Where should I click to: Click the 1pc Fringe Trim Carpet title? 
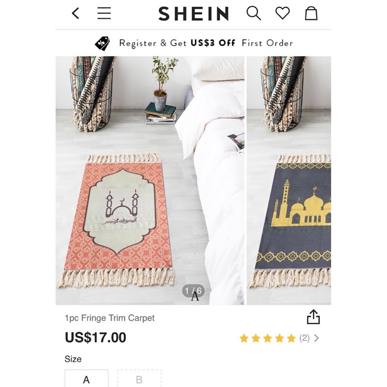coord(110,318)
